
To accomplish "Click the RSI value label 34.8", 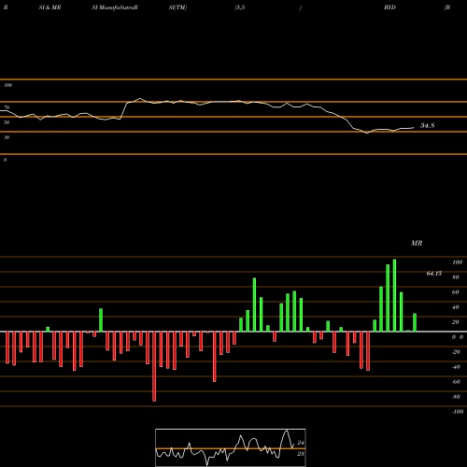I will coord(427,125).
